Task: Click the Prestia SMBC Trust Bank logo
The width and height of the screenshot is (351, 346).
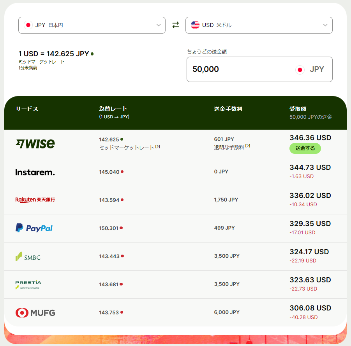Action: pos(28,285)
